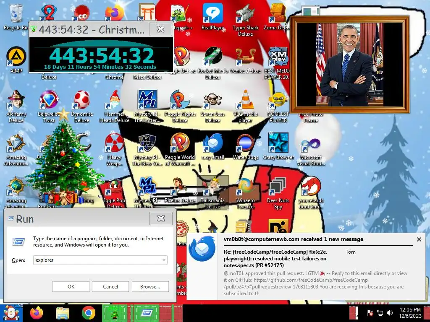Viewport: 430px width, 322px height.
Task: Click the 443:54:32 countdown display
Action: (102, 55)
